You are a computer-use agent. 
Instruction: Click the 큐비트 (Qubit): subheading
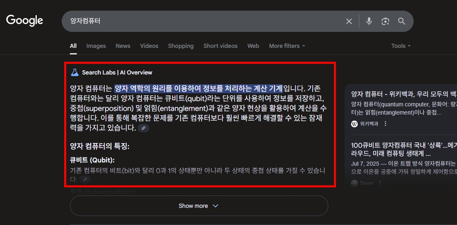click(92, 160)
